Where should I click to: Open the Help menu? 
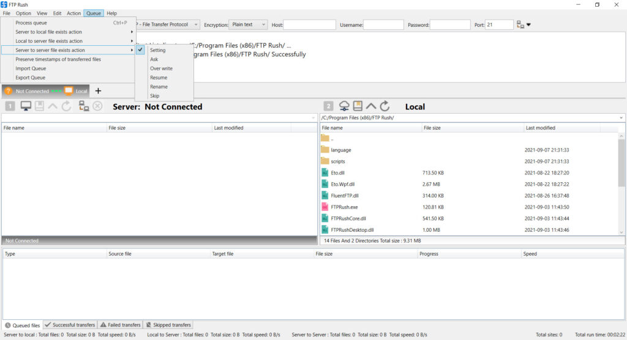pyautogui.click(x=111, y=13)
